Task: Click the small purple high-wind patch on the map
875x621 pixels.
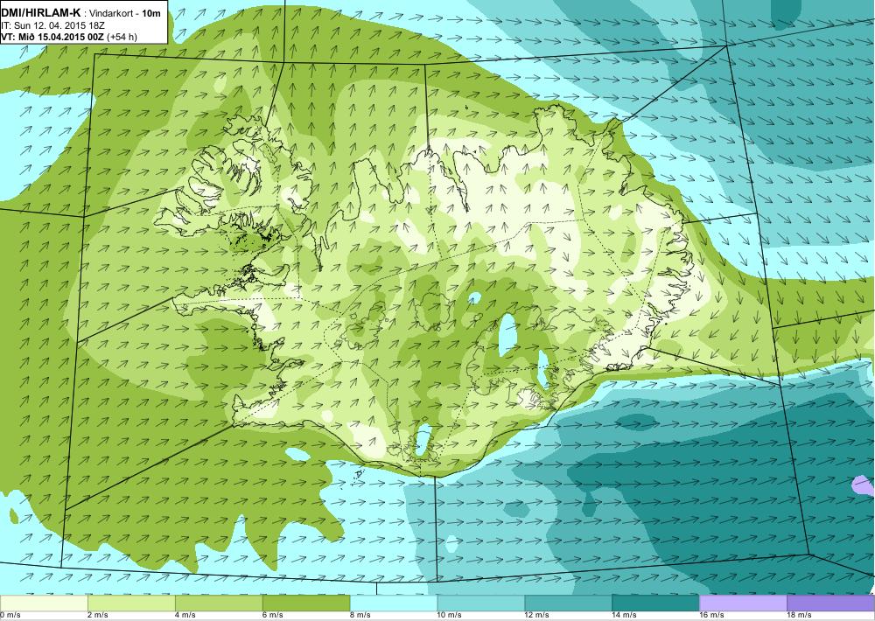Action: 864,485
